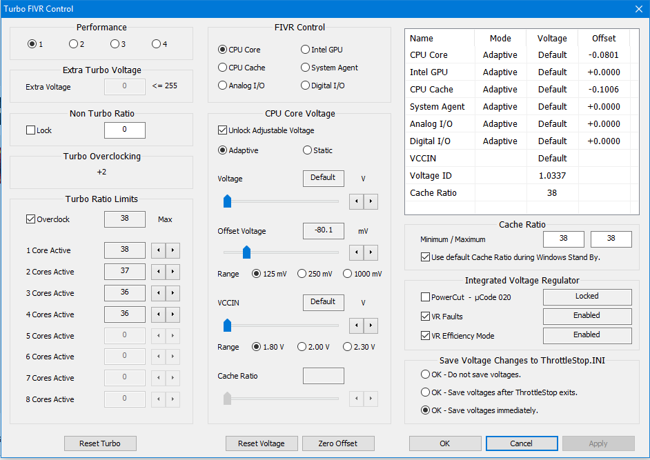This screenshot has width=650, height=460.
Task: Click the VCCIN slider thumb
Action: tap(227, 326)
